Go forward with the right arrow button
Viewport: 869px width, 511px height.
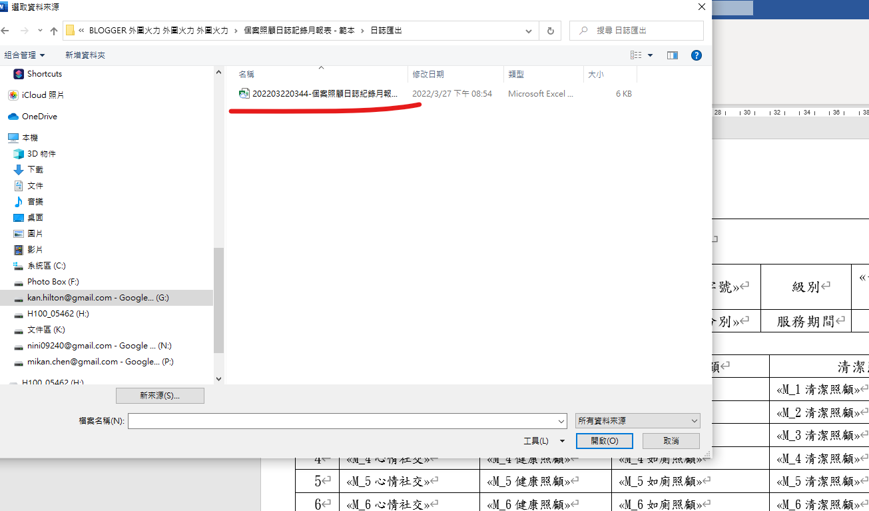[x=24, y=31]
